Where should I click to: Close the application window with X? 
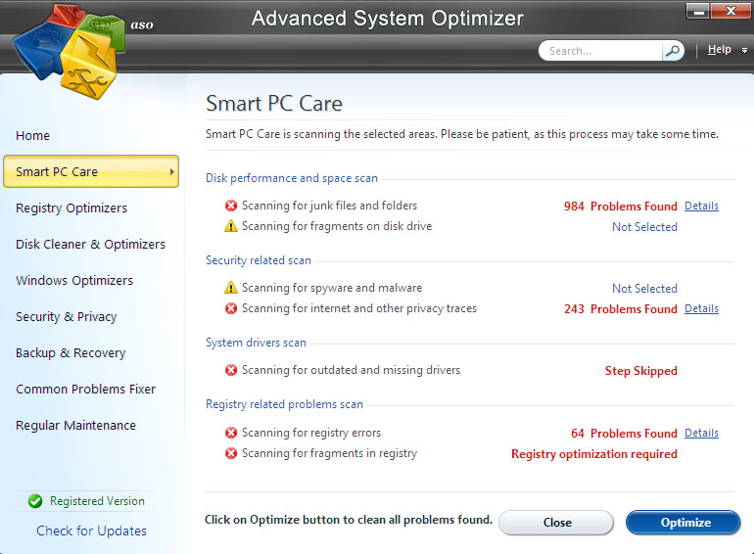[730, 11]
